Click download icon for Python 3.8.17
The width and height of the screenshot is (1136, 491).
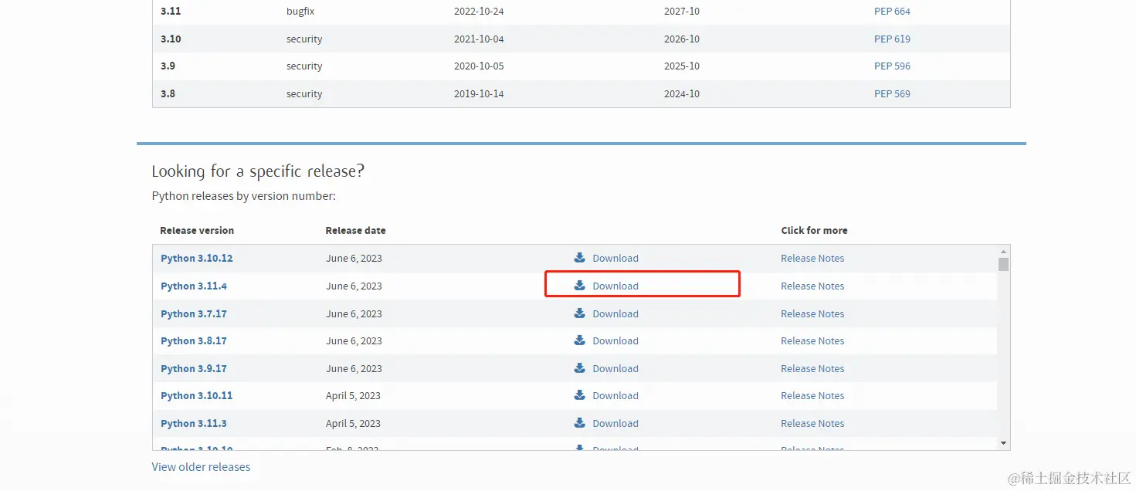[580, 340]
